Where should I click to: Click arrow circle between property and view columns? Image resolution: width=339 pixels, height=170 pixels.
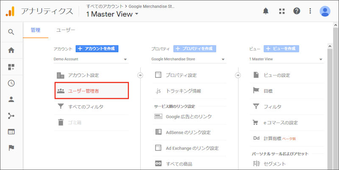coord(238,75)
